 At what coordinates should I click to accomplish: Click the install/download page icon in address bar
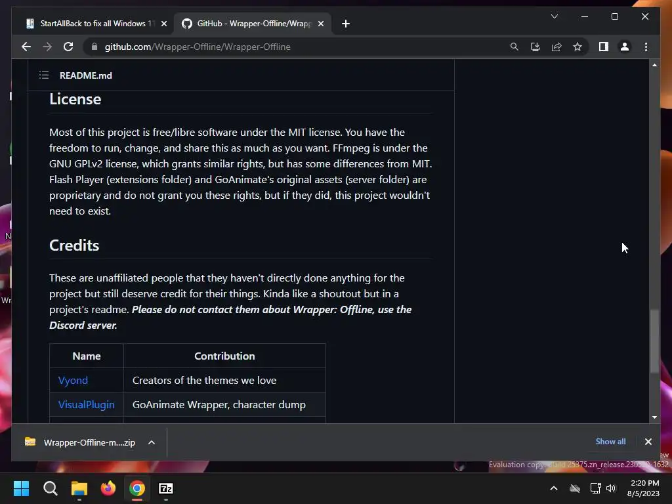coord(535,47)
